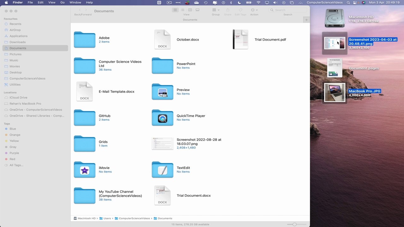404x227 pixels.
Task: Select Rehan's MacBook Pro in sidebar
Action: pyautogui.click(x=35, y=103)
